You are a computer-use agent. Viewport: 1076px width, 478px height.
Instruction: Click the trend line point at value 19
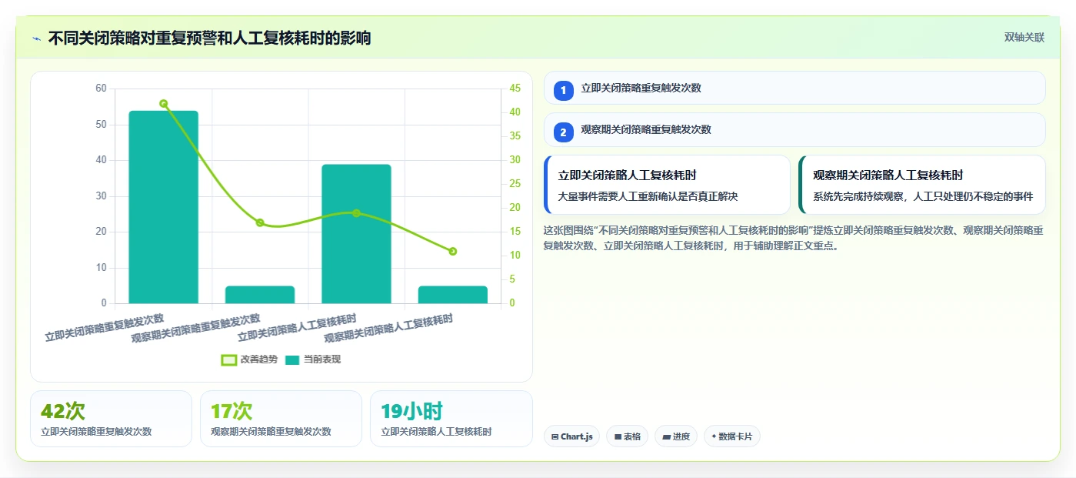click(x=356, y=213)
